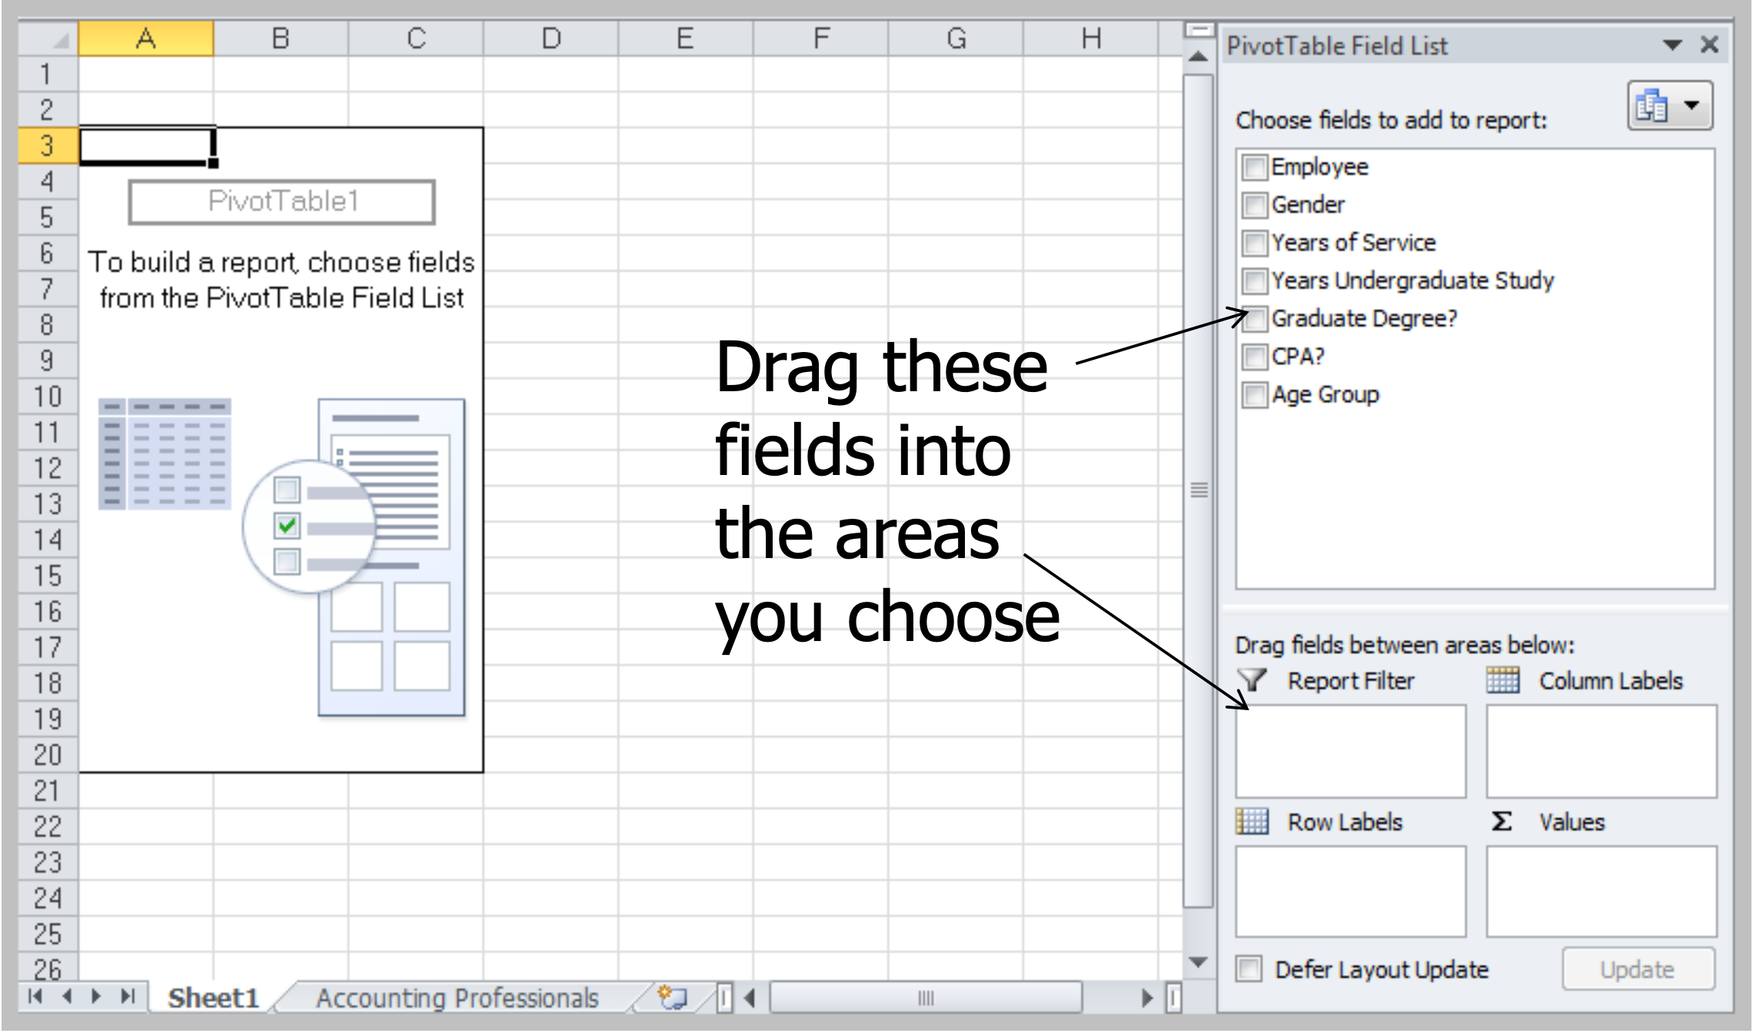Click next sheet navigation arrow

click(97, 997)
